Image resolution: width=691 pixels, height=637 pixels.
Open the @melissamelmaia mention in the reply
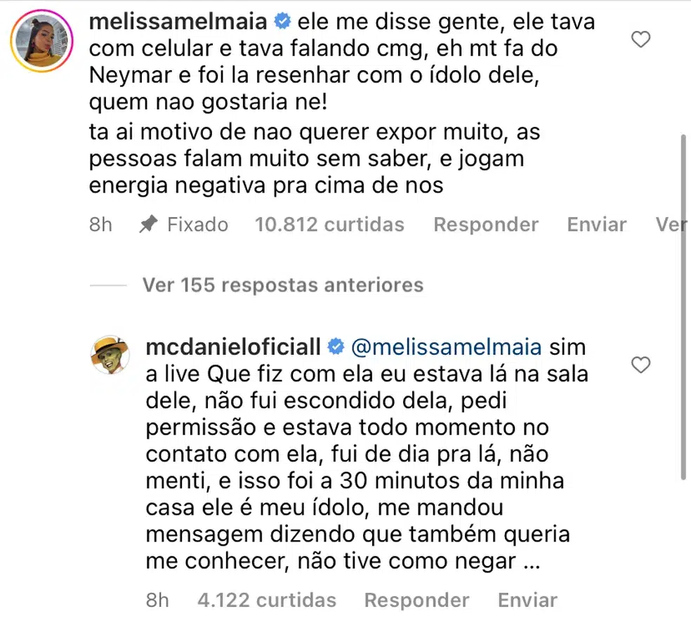(x=446, y=347)
